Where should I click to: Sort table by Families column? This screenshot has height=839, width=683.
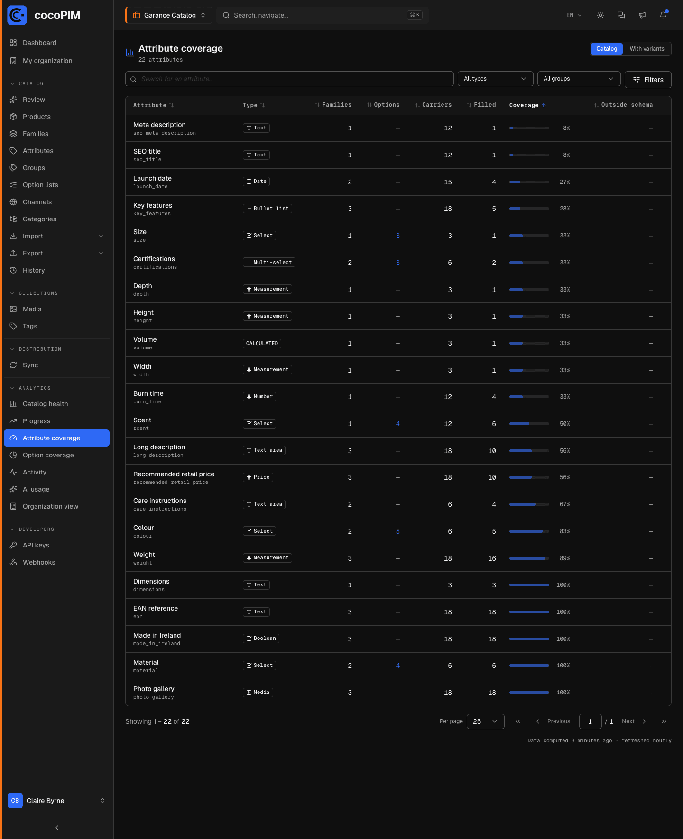333,105
